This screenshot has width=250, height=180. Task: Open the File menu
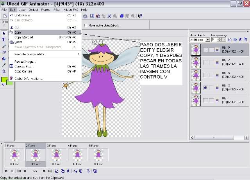pyautogui.click(x=4, y=10)
